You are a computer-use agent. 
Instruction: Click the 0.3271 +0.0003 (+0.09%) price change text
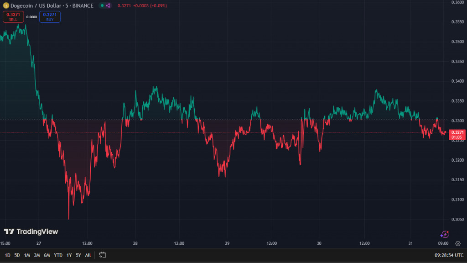click(x=142, y=5)
